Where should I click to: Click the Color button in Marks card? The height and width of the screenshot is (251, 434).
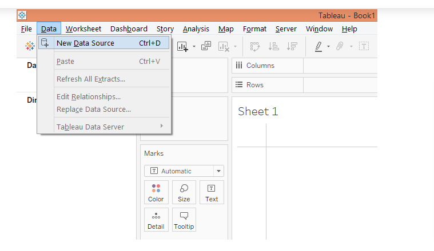tap(156, 192)
